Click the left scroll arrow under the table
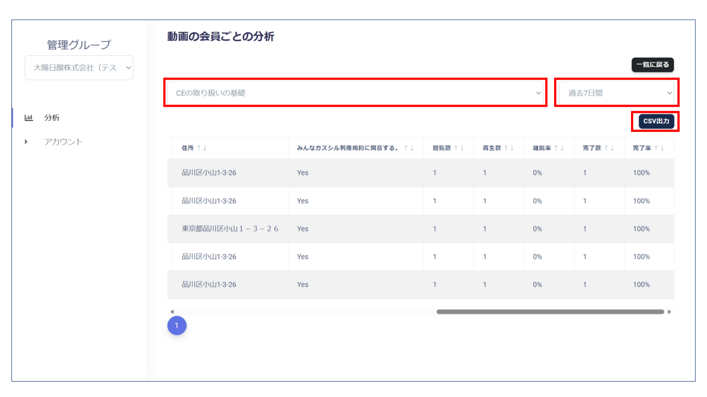This screenshot has height=397, width=707. [172, 311]
